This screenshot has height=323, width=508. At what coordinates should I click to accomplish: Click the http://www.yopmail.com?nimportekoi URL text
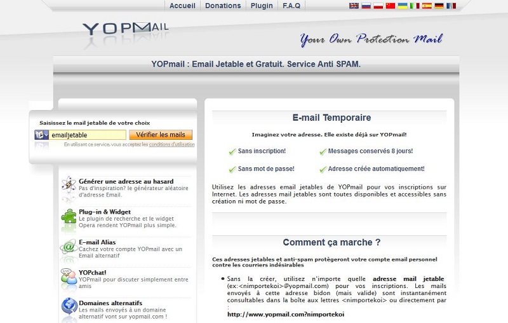tap(286, 315)
